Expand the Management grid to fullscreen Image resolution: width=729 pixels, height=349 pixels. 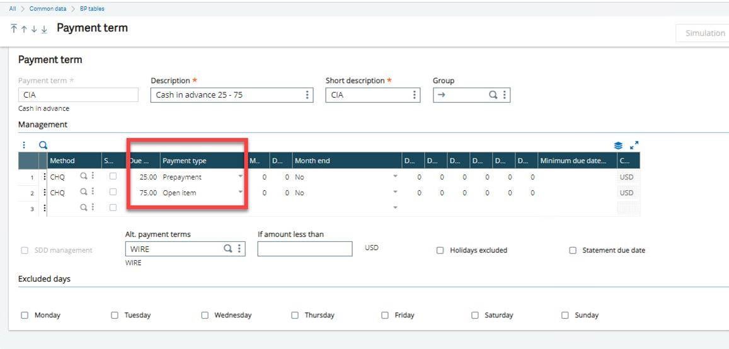pos(634,145)
